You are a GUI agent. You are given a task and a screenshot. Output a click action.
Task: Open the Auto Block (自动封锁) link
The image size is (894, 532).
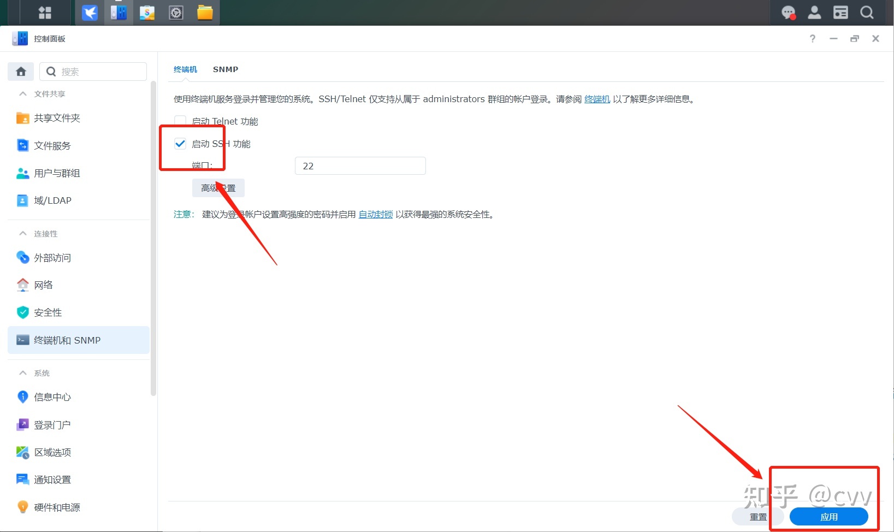(x=376, y=215)
